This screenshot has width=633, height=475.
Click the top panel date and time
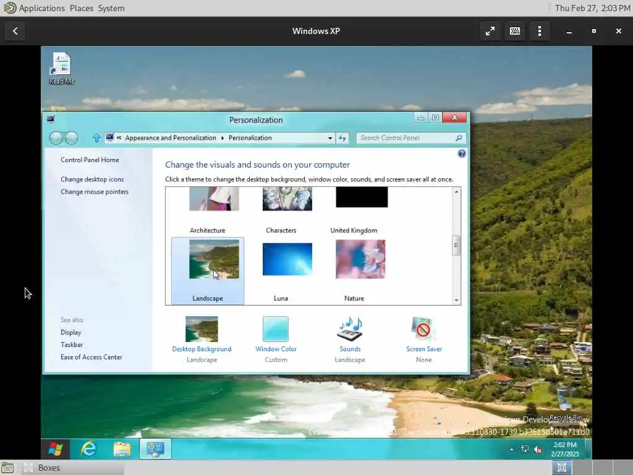[592, 8]
